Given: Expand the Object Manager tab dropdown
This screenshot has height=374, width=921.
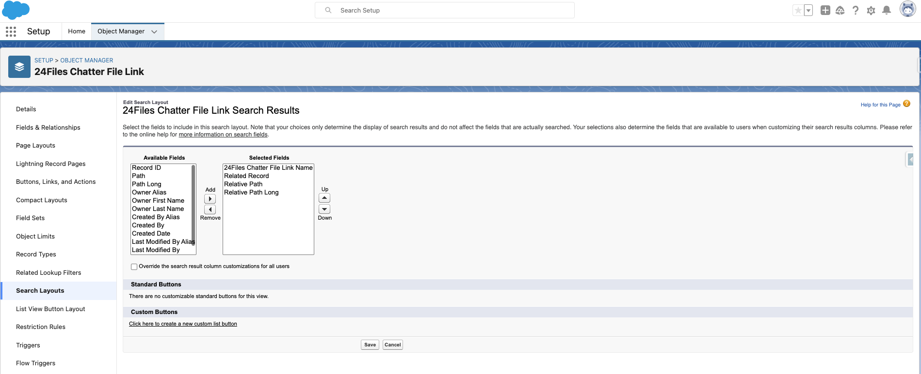Looking at the screenshot, I should pyautogui.click(x=154, y=31).
